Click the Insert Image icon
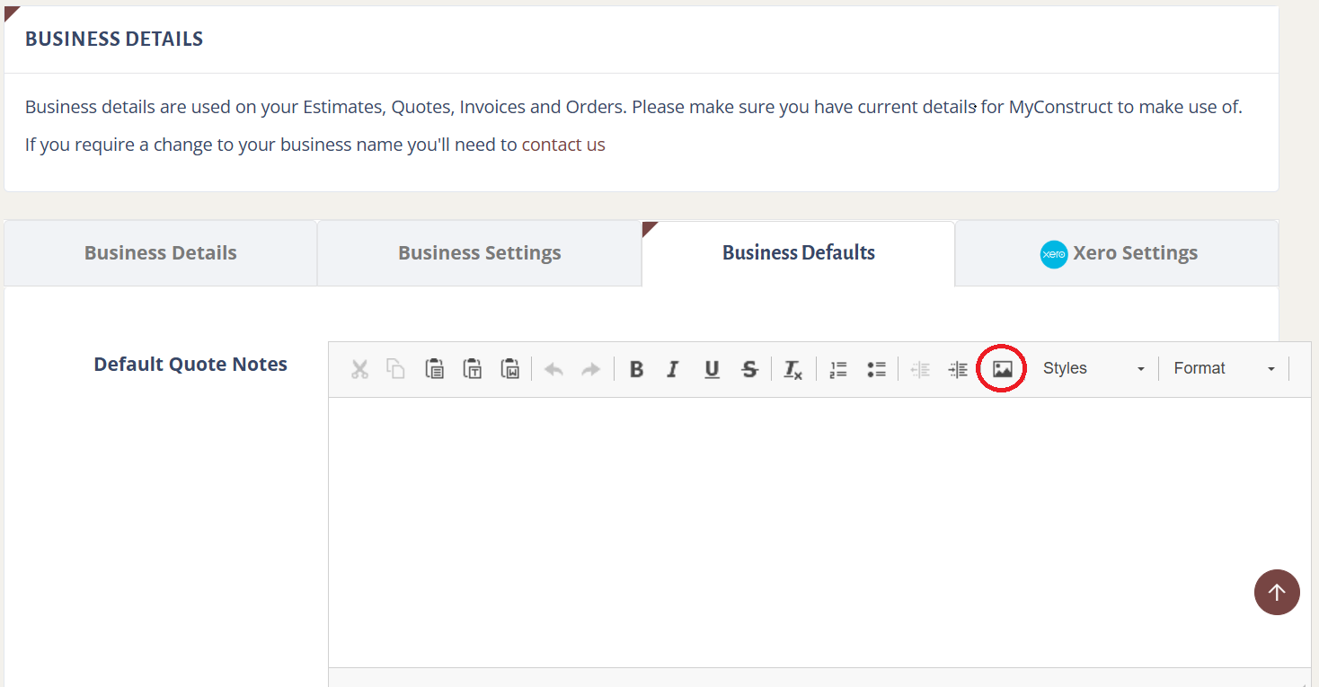 (x=1003, y=369)
